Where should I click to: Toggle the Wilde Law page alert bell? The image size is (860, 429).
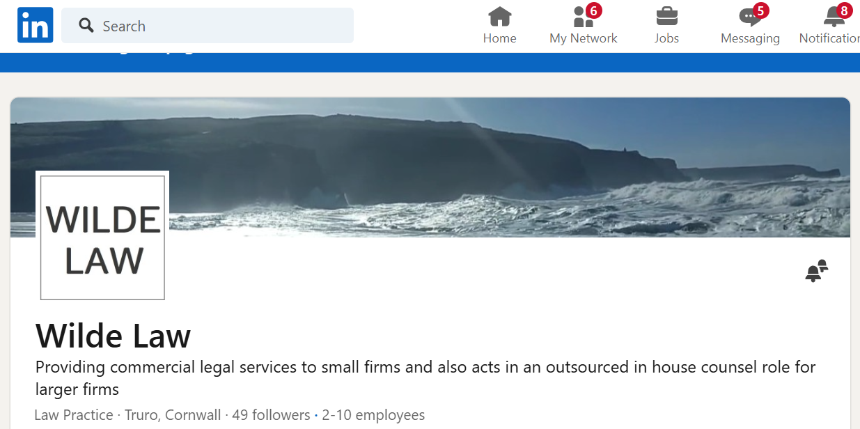tap(817, 271)
